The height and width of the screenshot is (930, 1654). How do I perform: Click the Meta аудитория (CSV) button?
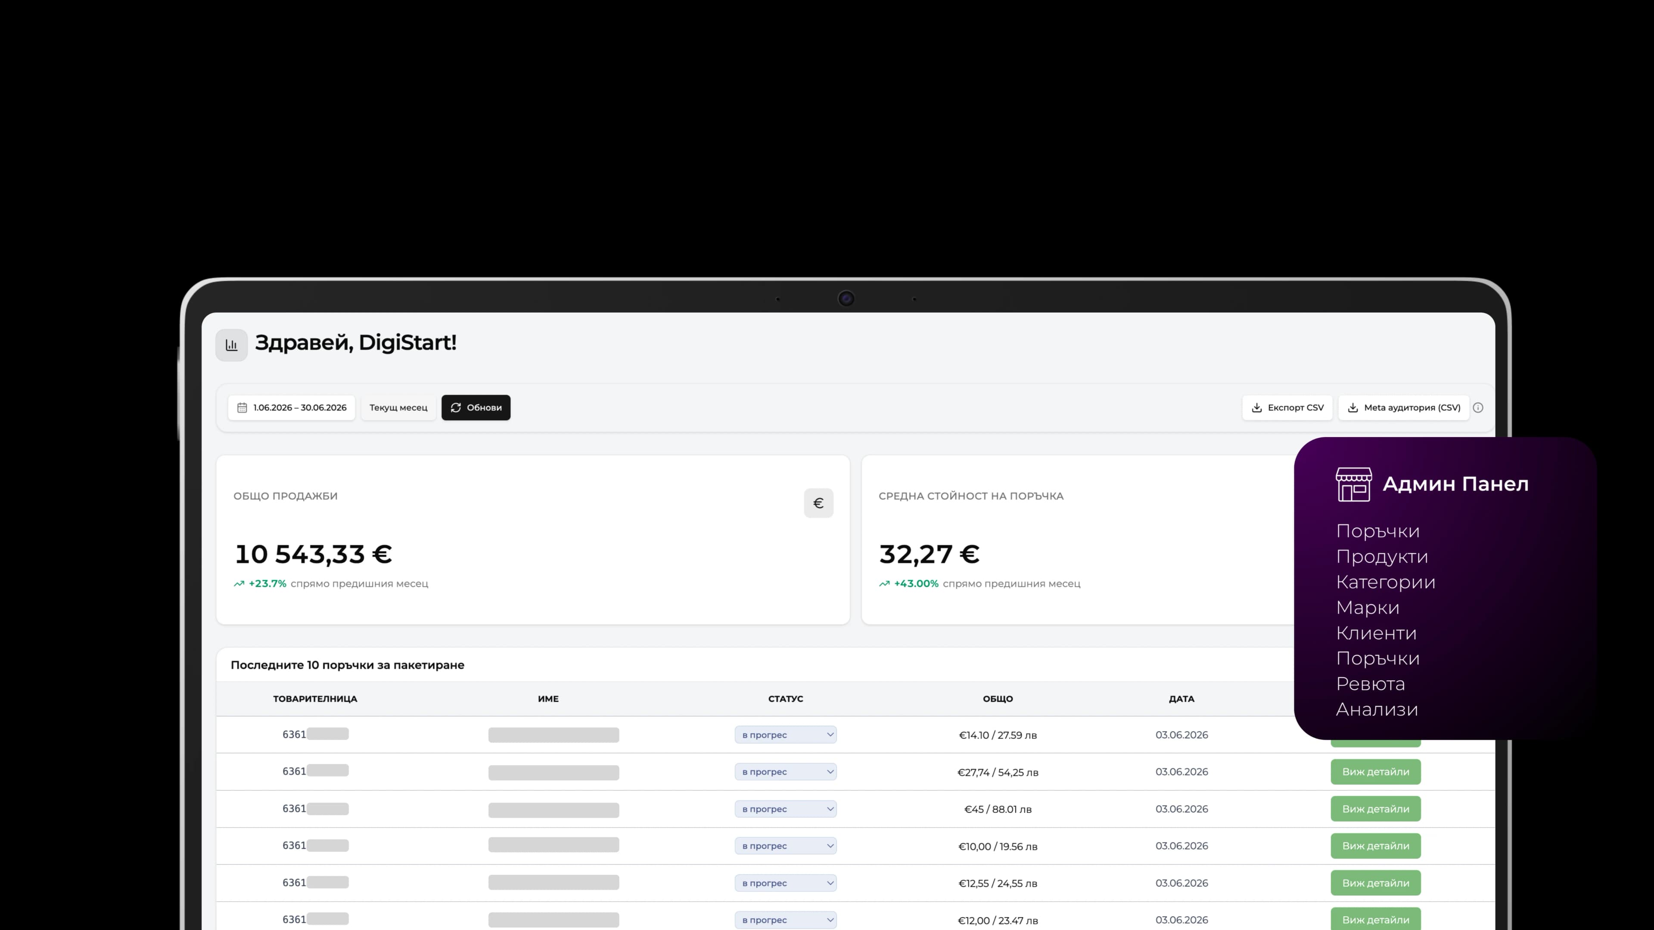1404,408
